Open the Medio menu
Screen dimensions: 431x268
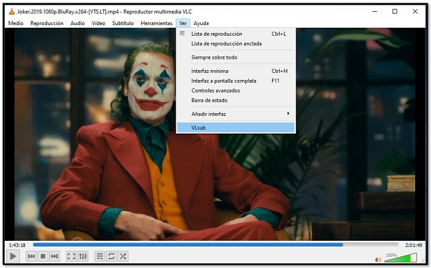point(16,23)
